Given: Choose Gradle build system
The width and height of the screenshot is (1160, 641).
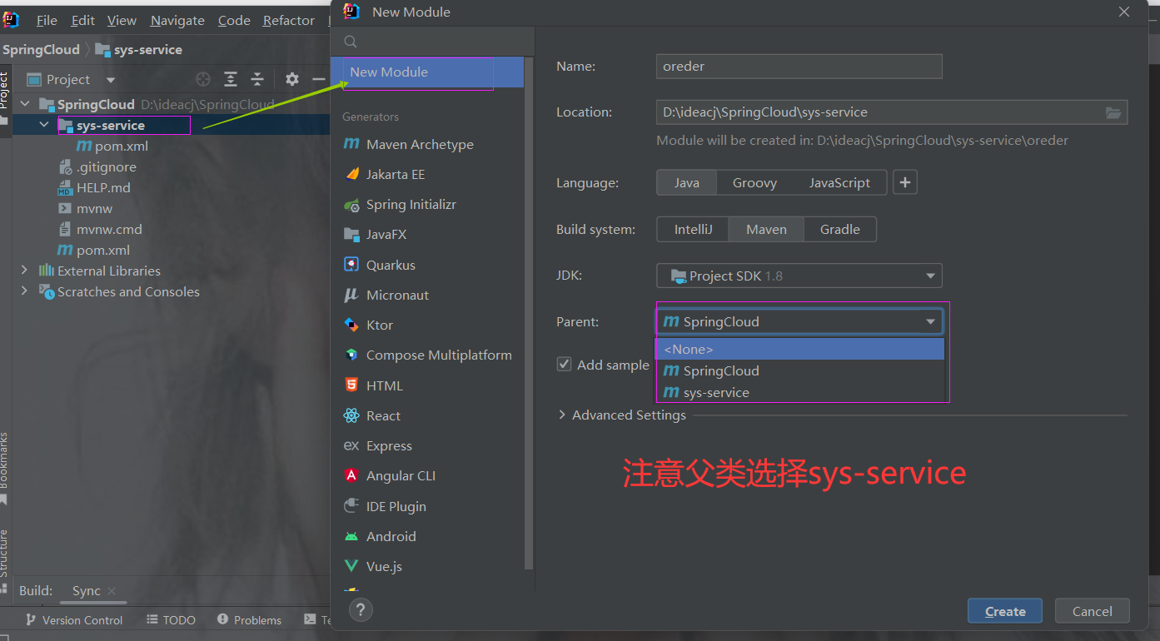Looking at the screenshot, I should 839,229.
